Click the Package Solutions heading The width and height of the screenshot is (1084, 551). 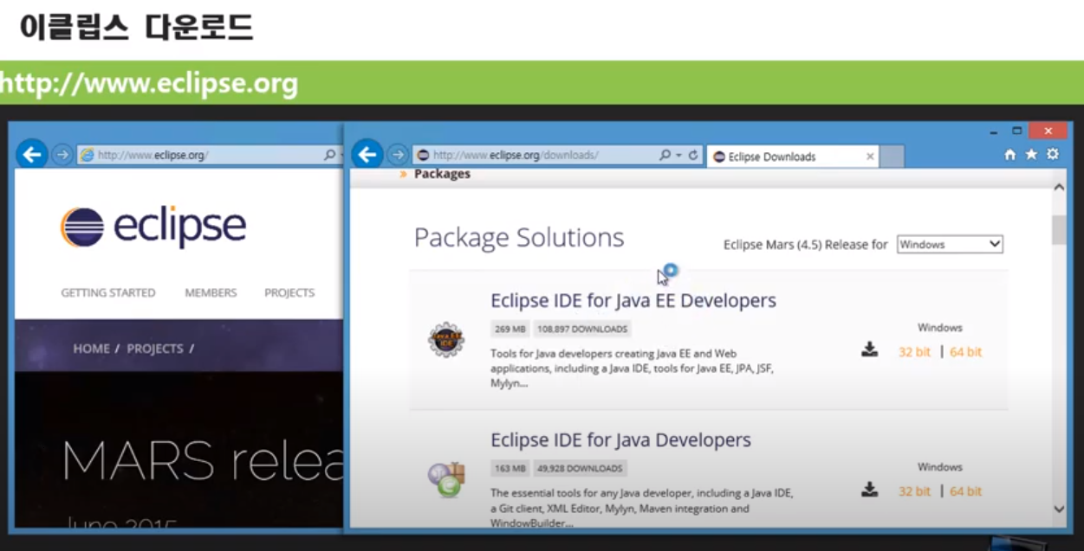[519, 237]
